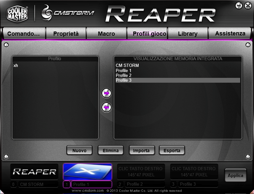This screenshot has width=254, height=194.
Task: Minimize the Reaper window
Action: (x=239, y=5)
